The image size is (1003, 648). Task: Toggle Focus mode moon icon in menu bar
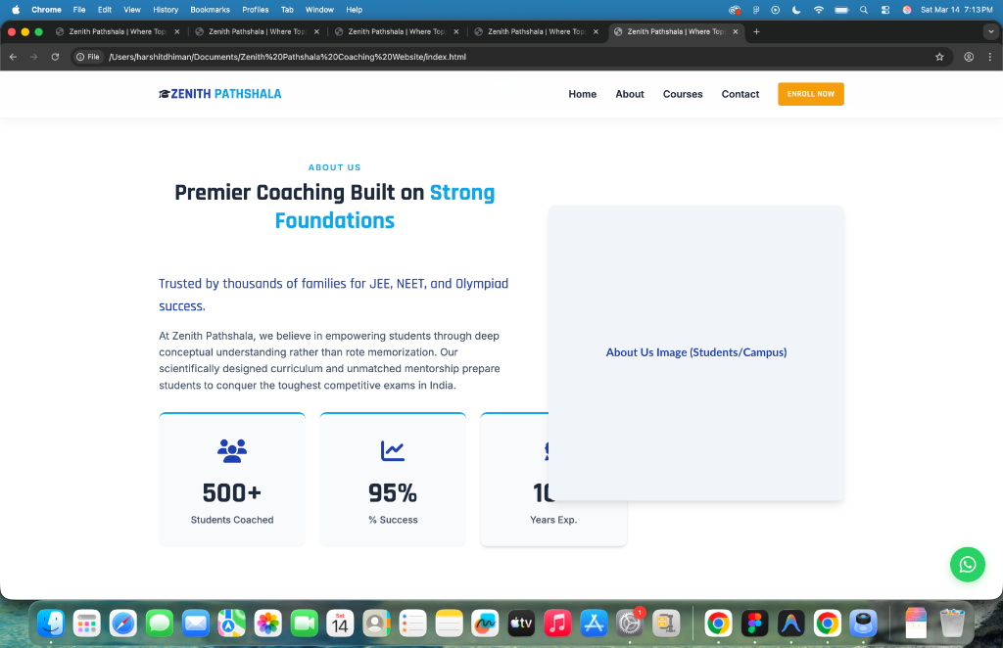pyautogui.click(x=795, y=10)
